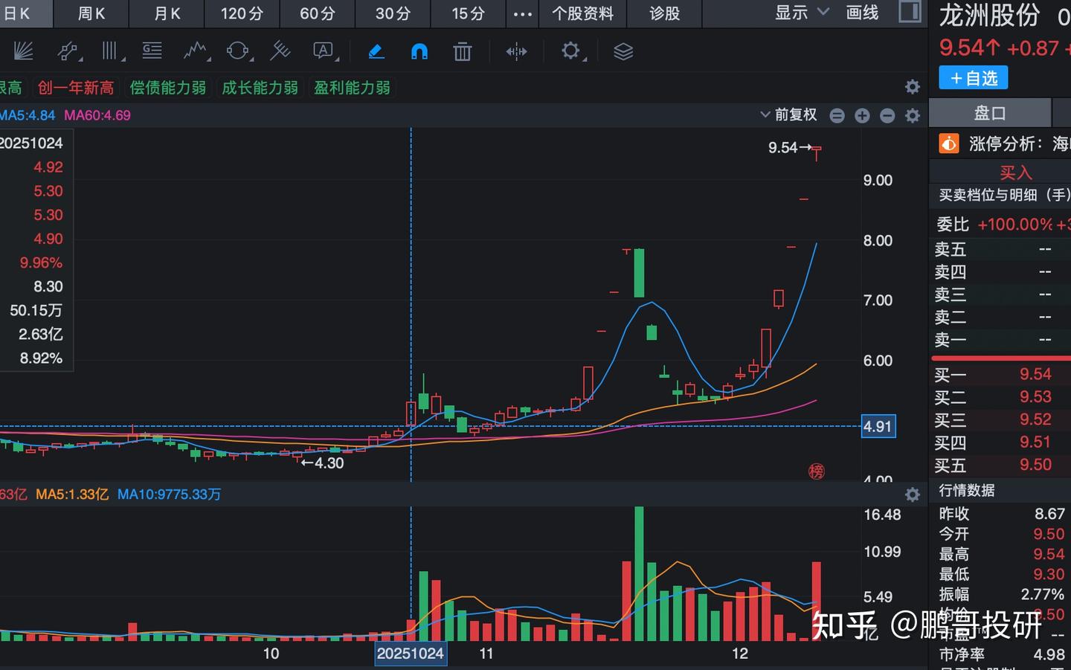Toggle the 偿债能力弱 tag

pyautogui.click(x=168, y=87)
